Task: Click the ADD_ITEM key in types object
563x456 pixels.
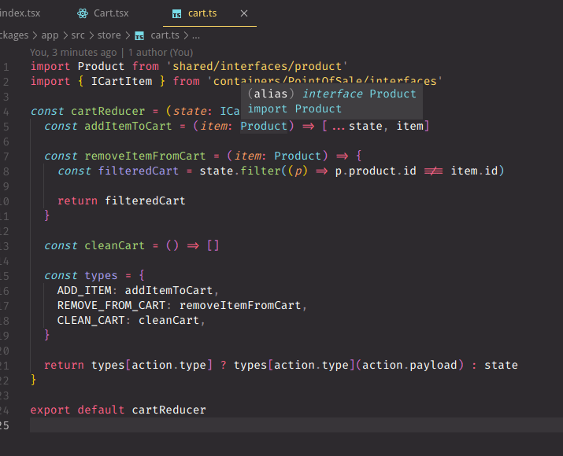Action: point(84,290)
